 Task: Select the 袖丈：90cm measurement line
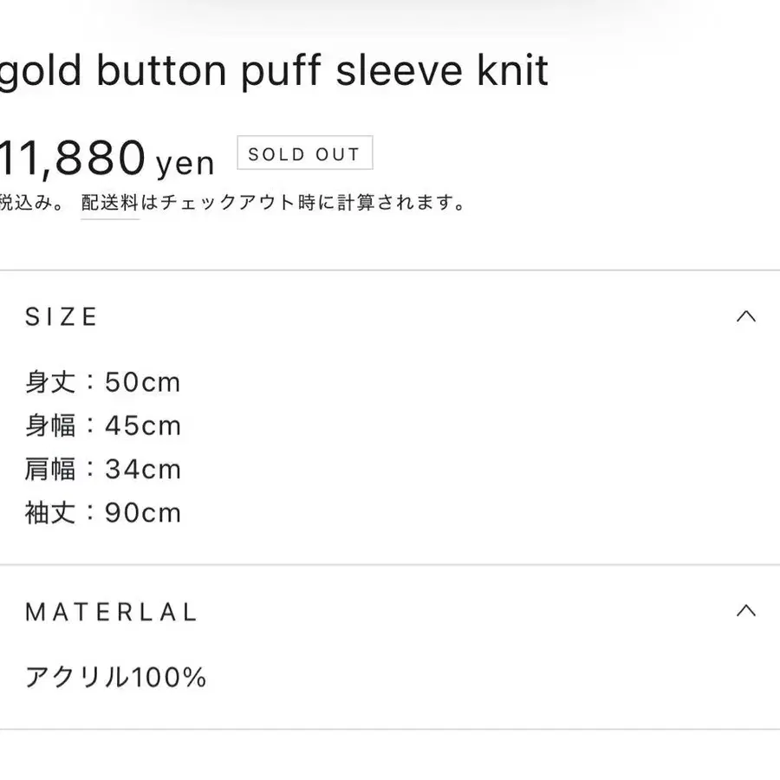pyautogui.click(x=102, y=512)
